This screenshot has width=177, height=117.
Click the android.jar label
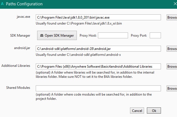[x=22, y=48]
